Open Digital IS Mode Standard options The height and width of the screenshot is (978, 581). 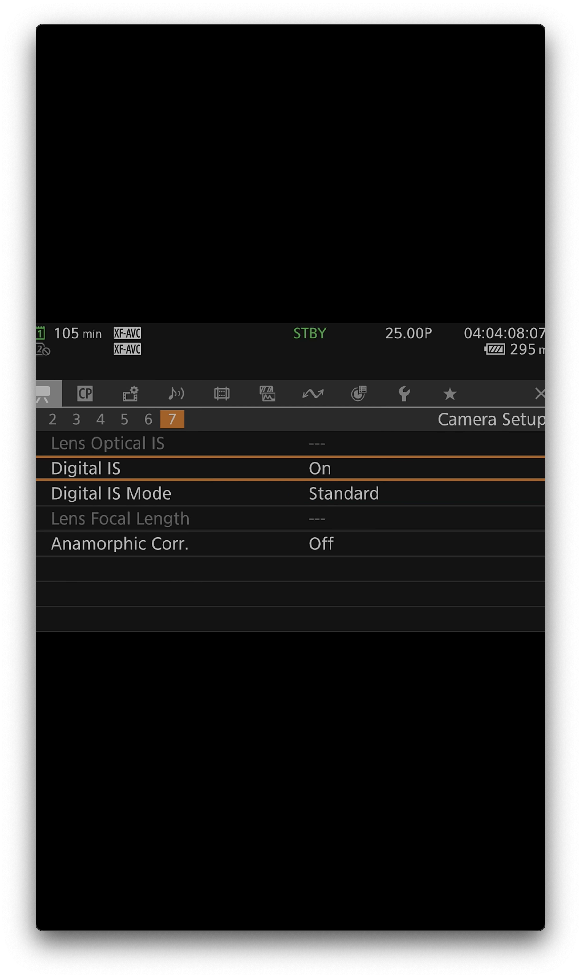[343, 493]
